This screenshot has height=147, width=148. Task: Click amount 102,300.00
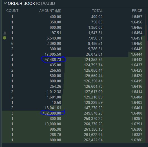52,113
